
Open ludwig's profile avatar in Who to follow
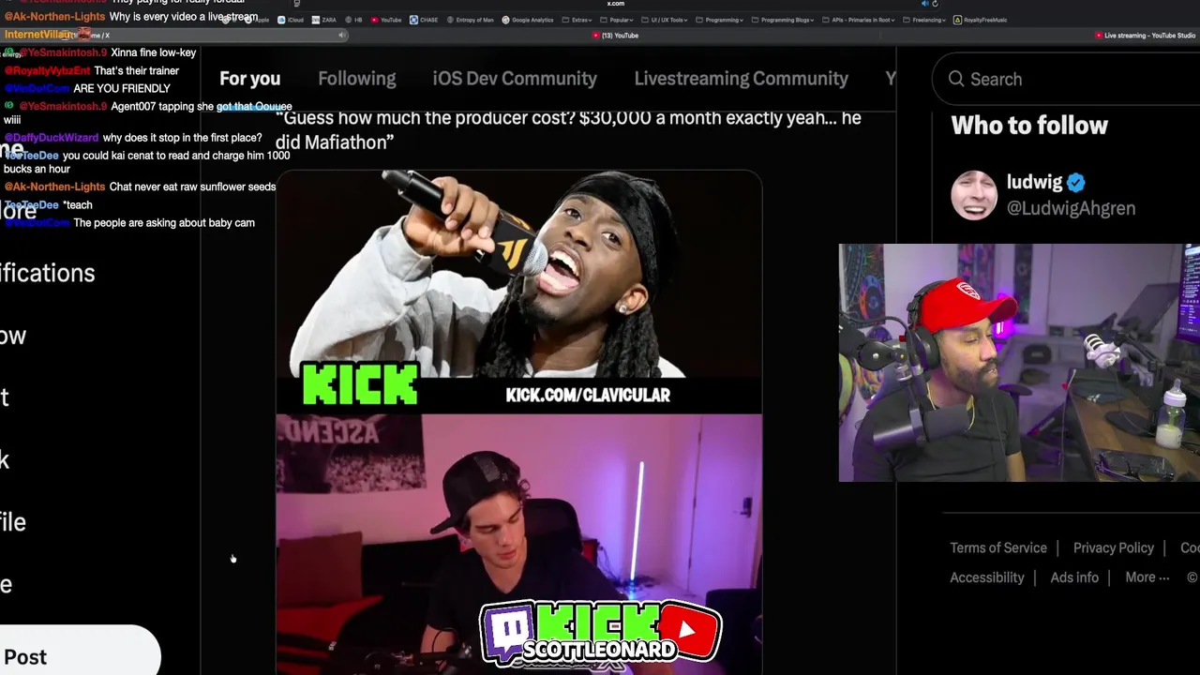point(974,195)
